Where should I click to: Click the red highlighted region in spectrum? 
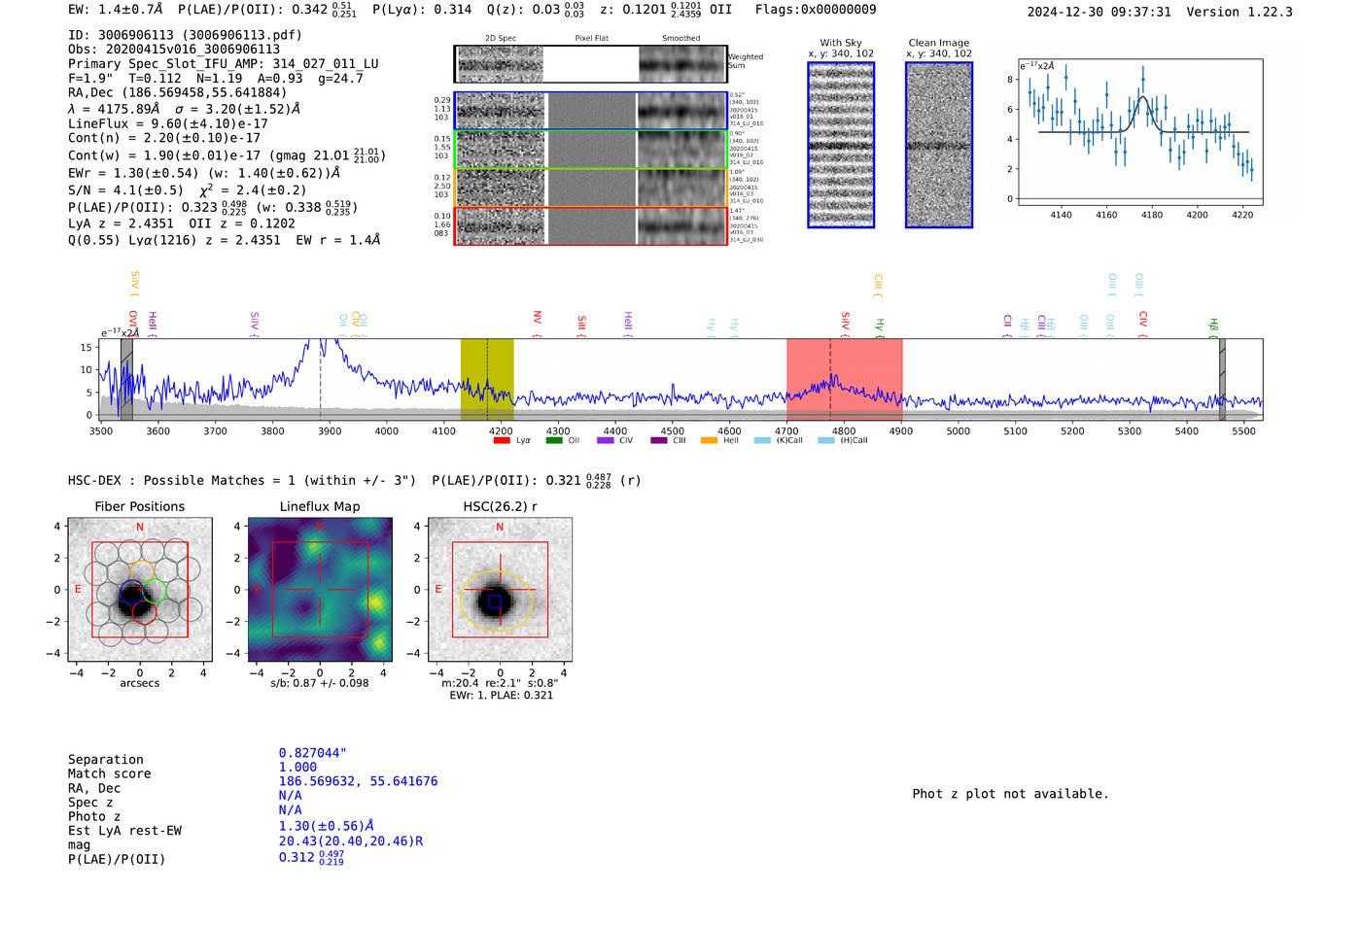844,379
